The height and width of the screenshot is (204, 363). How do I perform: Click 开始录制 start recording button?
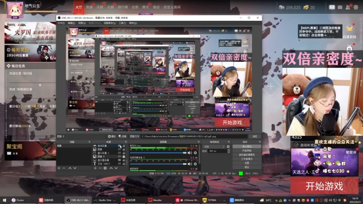(x=246, y=151)
